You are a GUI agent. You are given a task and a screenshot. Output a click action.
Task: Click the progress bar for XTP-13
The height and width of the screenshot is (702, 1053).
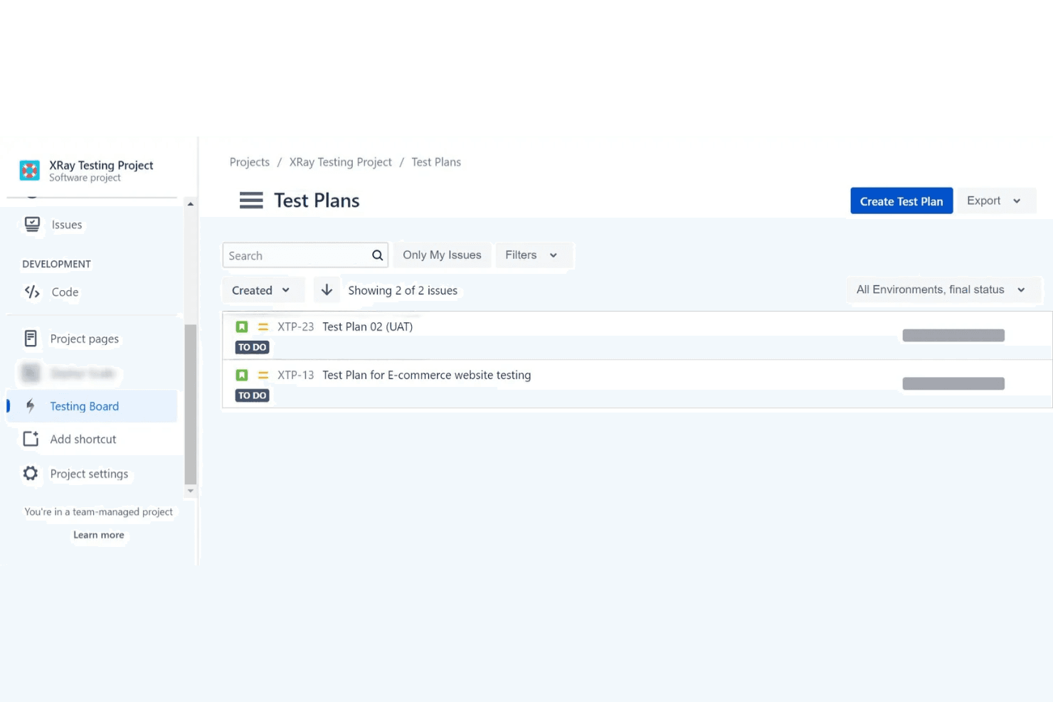coord(953,384)
